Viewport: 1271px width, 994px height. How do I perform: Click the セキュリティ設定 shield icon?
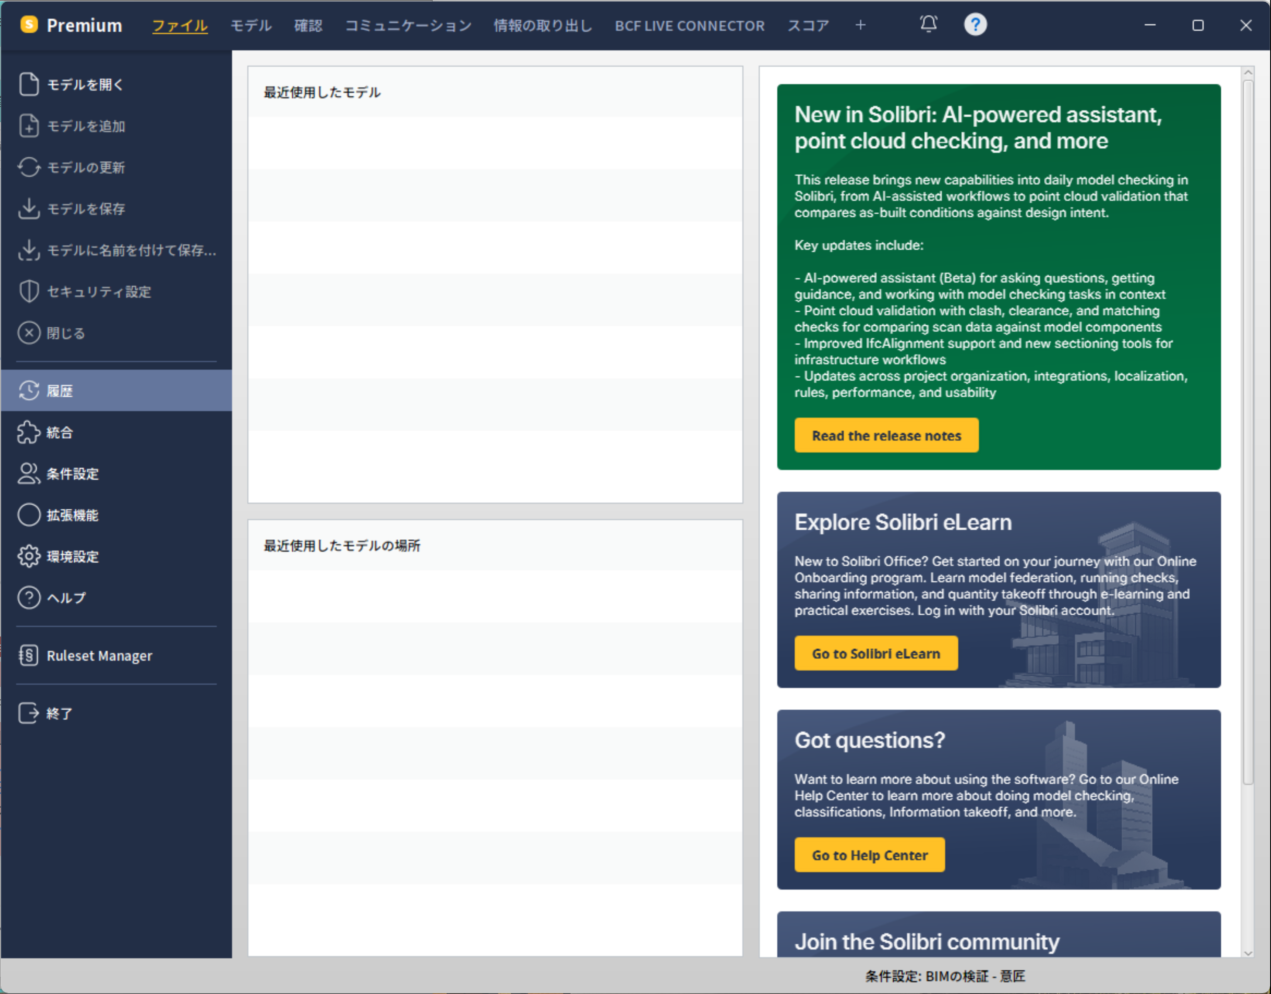(28, 291)
